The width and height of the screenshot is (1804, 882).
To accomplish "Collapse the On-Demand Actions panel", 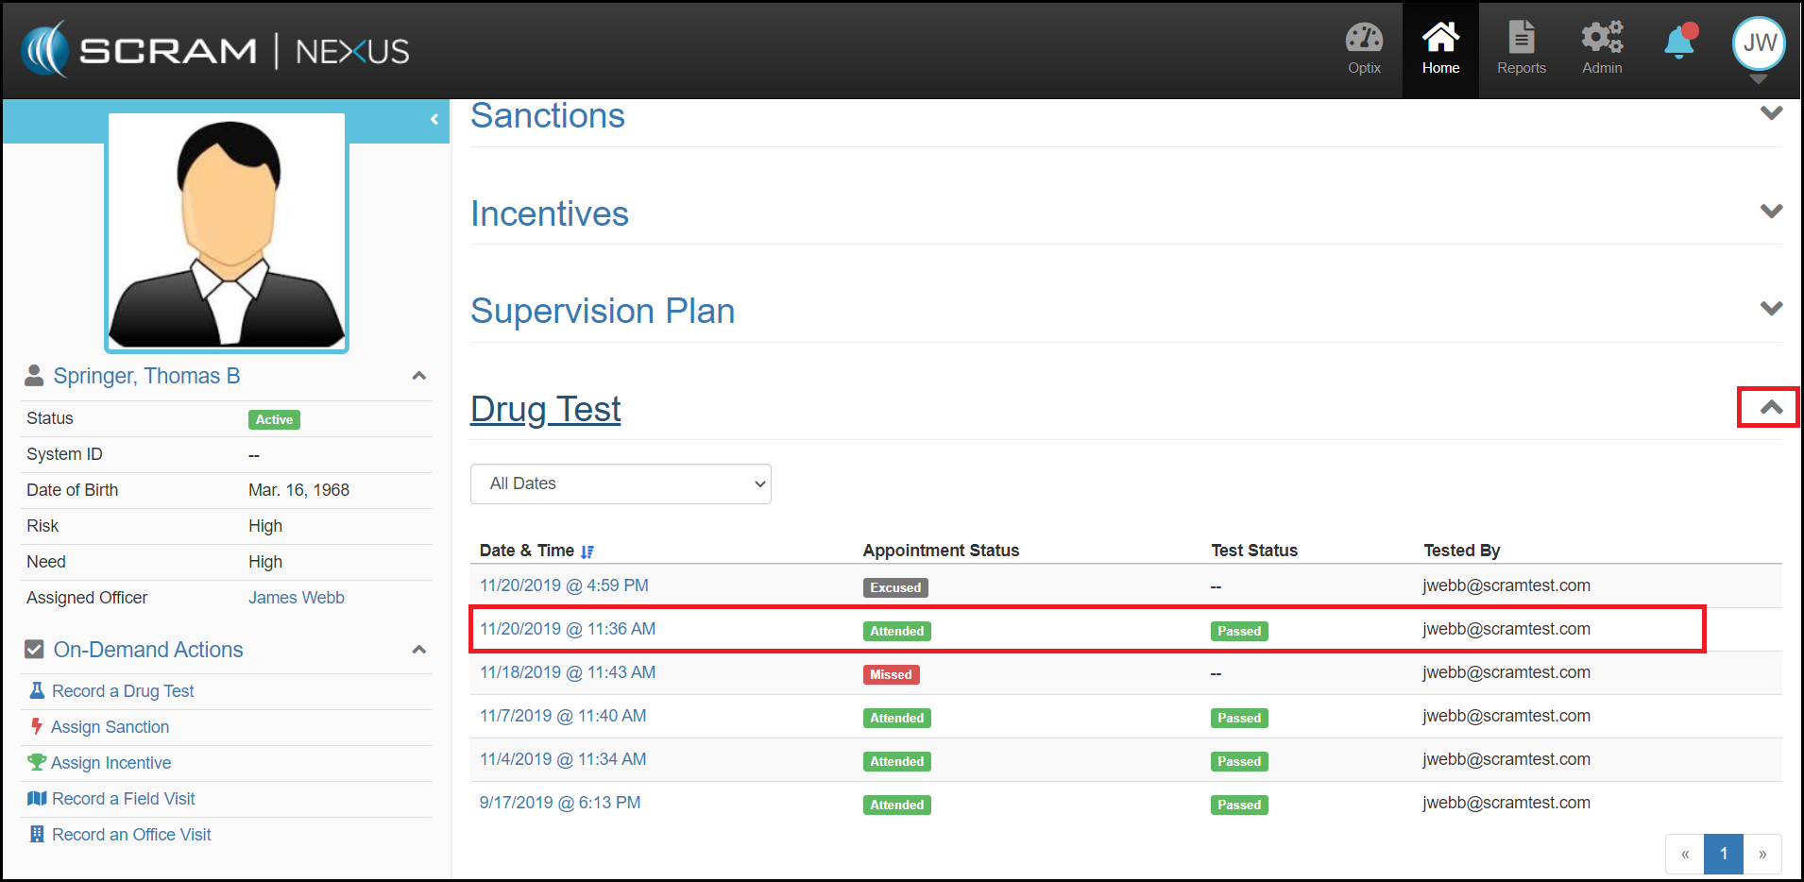I will click(419, 650).
